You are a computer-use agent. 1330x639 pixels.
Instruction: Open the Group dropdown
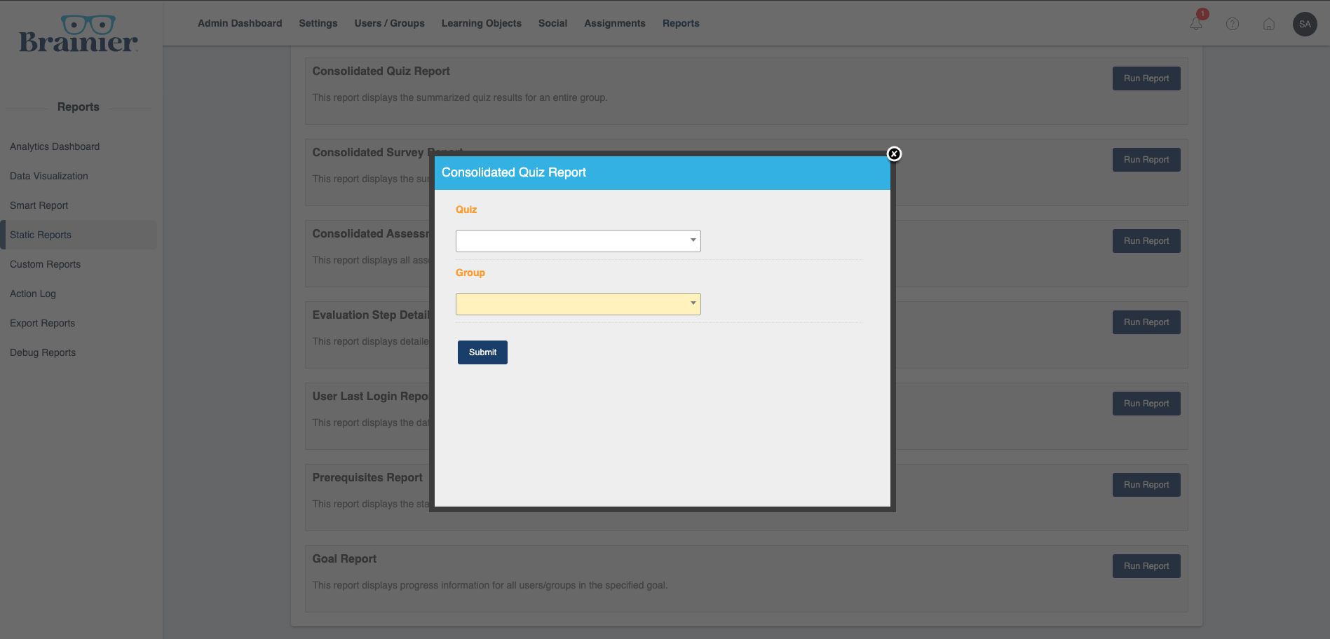pos(578,304)
